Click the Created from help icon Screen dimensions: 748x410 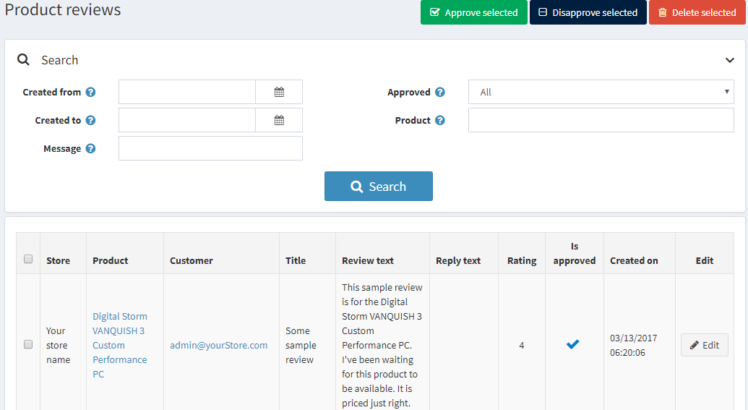pyautogui.click(x=90, y=92)
